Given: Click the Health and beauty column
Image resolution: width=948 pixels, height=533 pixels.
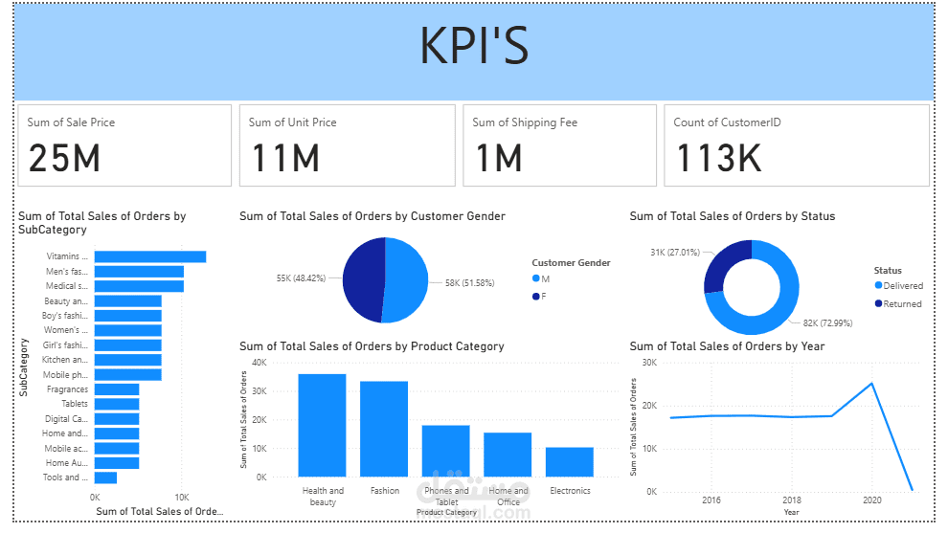Looking at the screenshot, I should coord(323,426).
